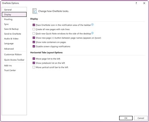Confirm changes with the OK button
Screen dimensions: 149x122
(126, 118)
